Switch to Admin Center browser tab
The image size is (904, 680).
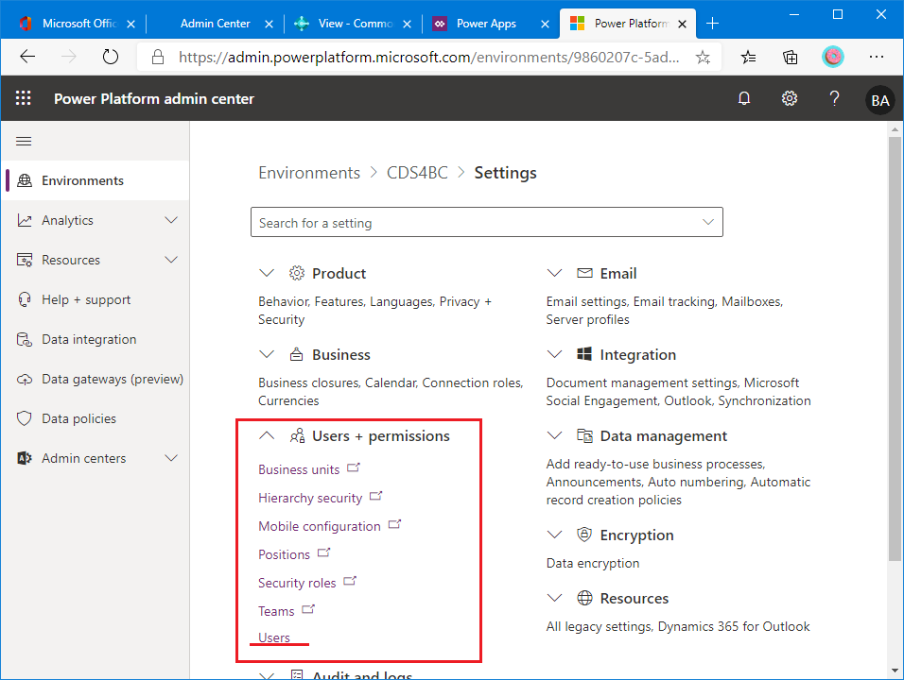215,24
